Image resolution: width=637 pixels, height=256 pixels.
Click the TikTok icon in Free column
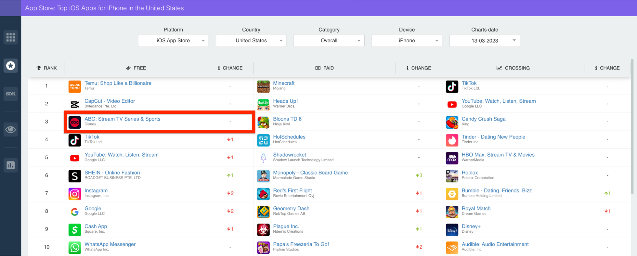pyautogui.click(x=75, y=140)
